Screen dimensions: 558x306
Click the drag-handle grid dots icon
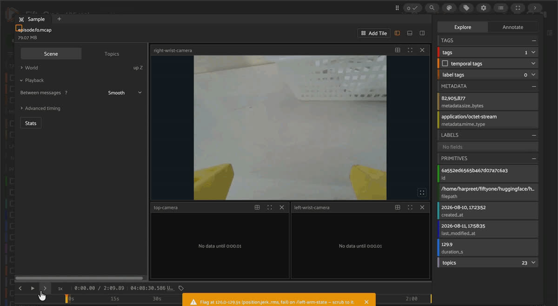[x=397, y=8]
